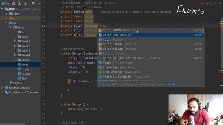Choose Class<T> java.lang suggestion
Image resolution: width=223 pixels, height=125 pixels.
pos(151,62)
